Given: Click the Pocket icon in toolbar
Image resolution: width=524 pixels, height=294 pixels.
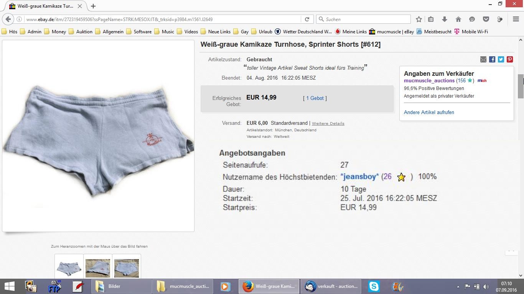Looking at the screenshot, I should click(486, 19).
